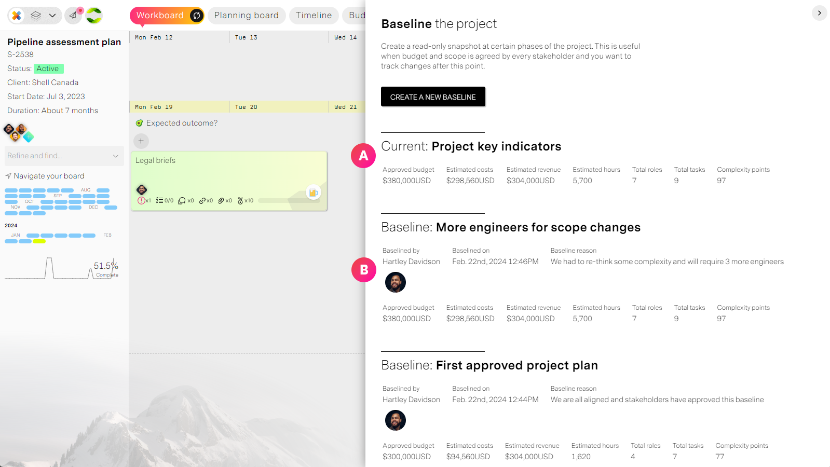Screen dimensions: 830x467
Task: Open the paper plane notifications icon
Action: tap(73, 16)
